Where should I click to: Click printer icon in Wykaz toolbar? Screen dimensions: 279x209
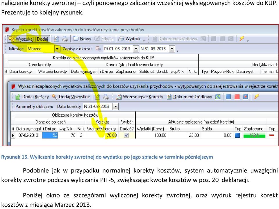pos(106,97)
